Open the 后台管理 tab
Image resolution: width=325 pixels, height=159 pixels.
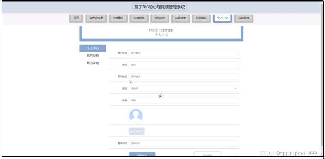point(244,18)
